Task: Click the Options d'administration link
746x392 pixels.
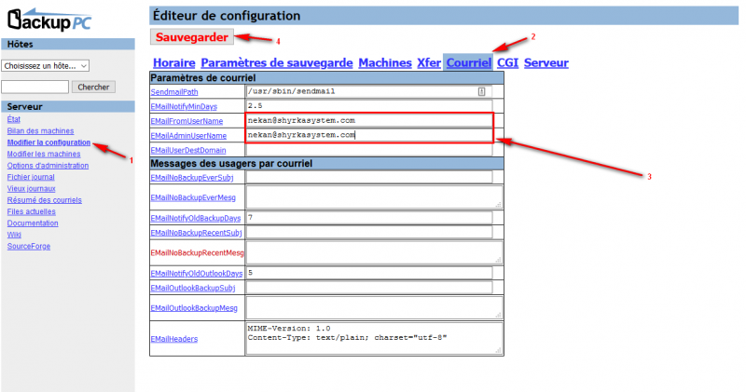Action: tap(48, 166)
